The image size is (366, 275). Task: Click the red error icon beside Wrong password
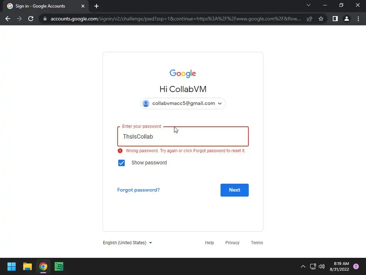(120, 151)
